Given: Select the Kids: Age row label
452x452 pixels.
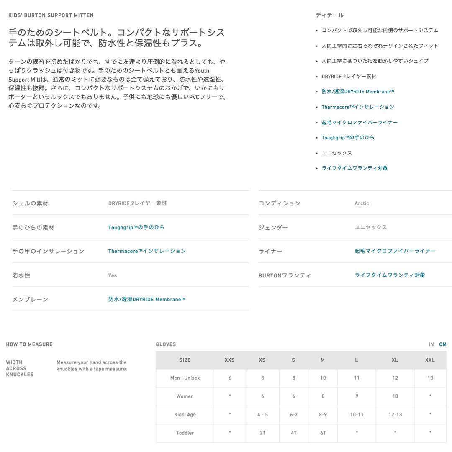Looking at the screenshot, I should 185,415.
